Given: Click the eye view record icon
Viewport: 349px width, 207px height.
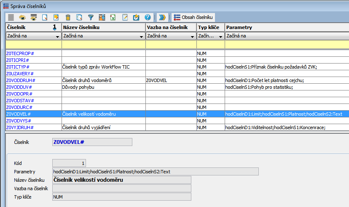Looking at the screenshot, I should pos(22,17).
